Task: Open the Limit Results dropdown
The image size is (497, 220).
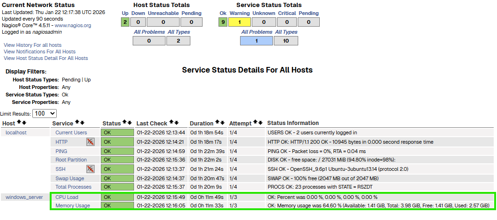Action: pyautogui.click(x=45, y=114)
